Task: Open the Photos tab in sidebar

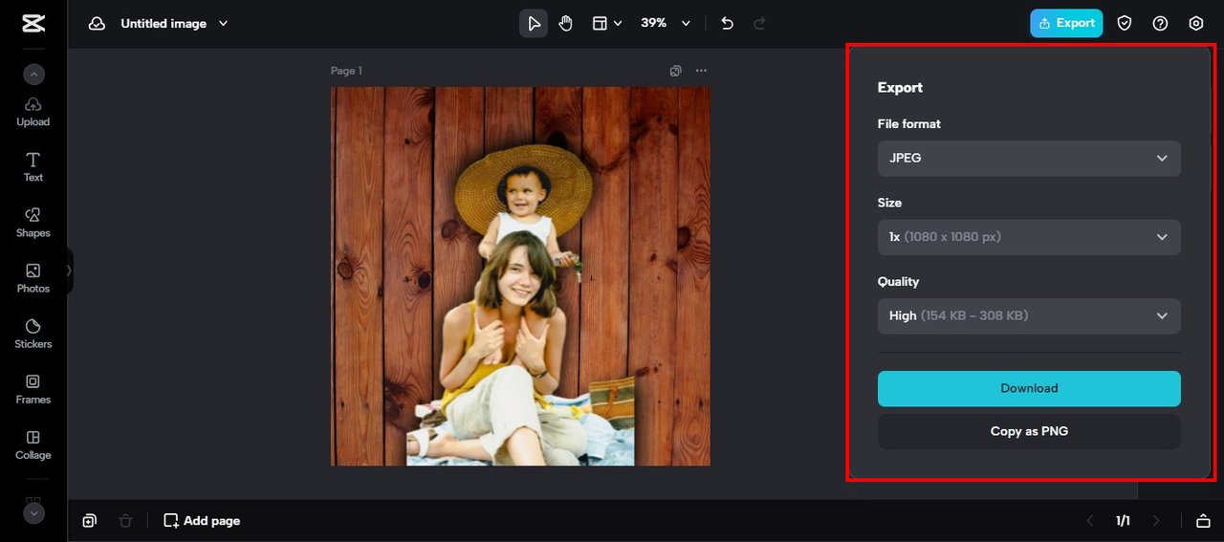Action: point(33,277)
